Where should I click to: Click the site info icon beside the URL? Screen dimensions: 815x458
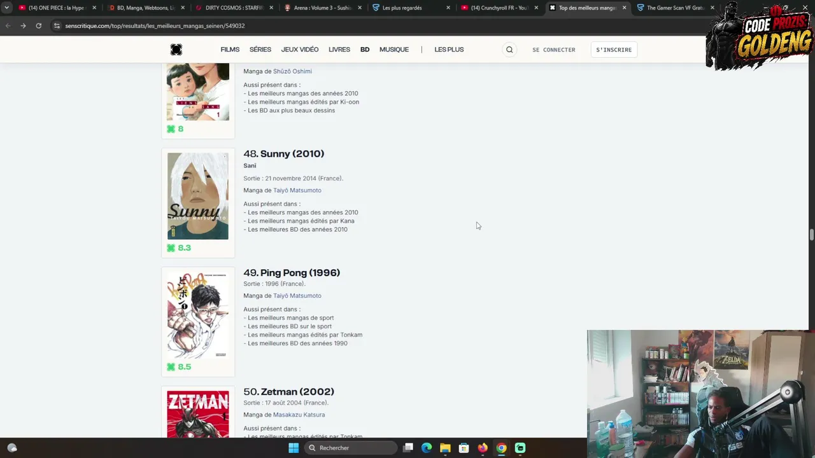[57, 25]
